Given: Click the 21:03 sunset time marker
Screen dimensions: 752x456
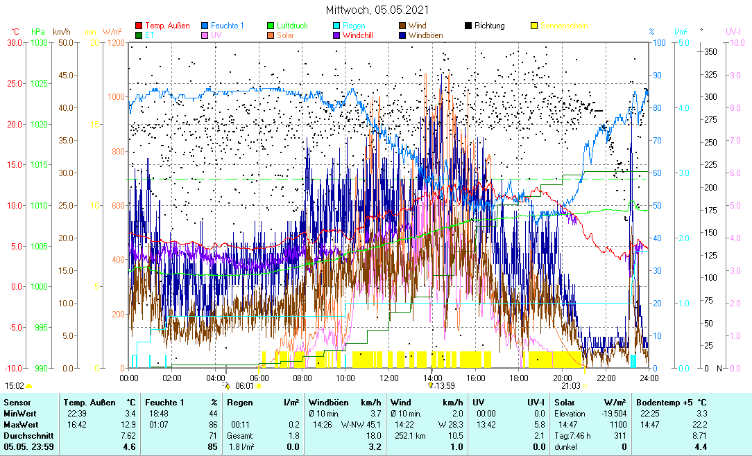Looking at the screenshot, I should [570, 385].
